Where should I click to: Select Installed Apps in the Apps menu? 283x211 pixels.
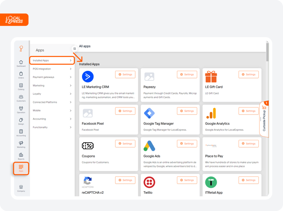pyautogui.click(x=52, y=61)
